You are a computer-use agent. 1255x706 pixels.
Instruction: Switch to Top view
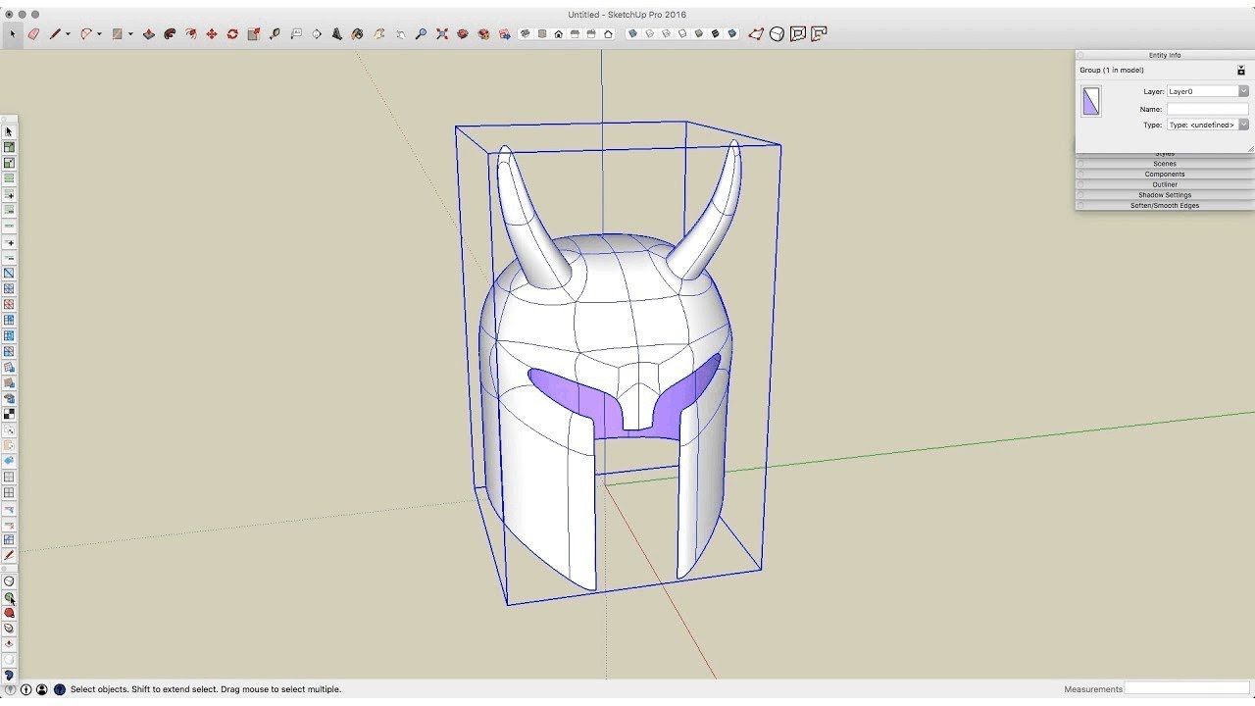[x=542, y=33]
